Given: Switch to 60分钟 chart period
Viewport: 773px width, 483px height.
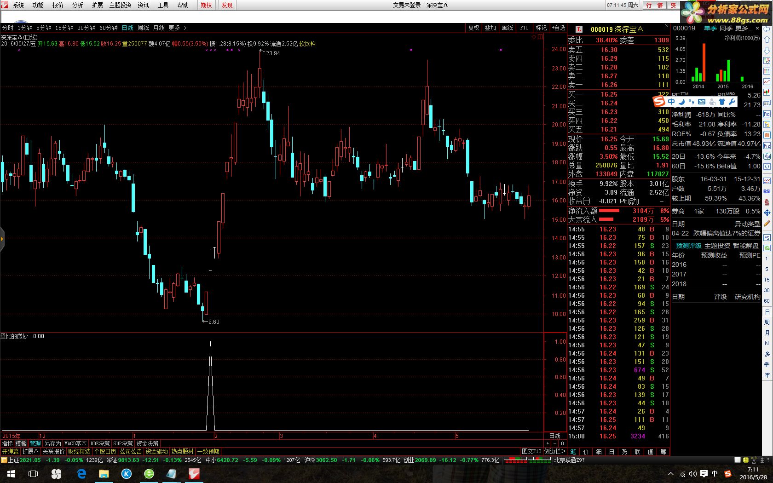Looking at the screenshot, I should click(109, 28).
